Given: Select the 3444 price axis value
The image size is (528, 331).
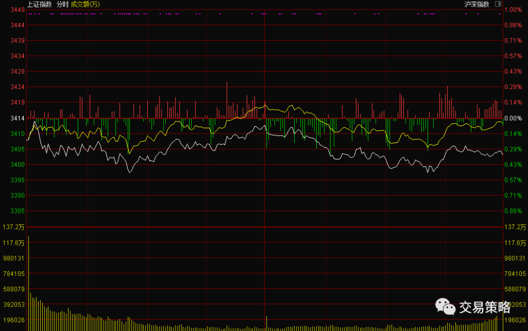Looking at the screenshot, I should 17,25.
